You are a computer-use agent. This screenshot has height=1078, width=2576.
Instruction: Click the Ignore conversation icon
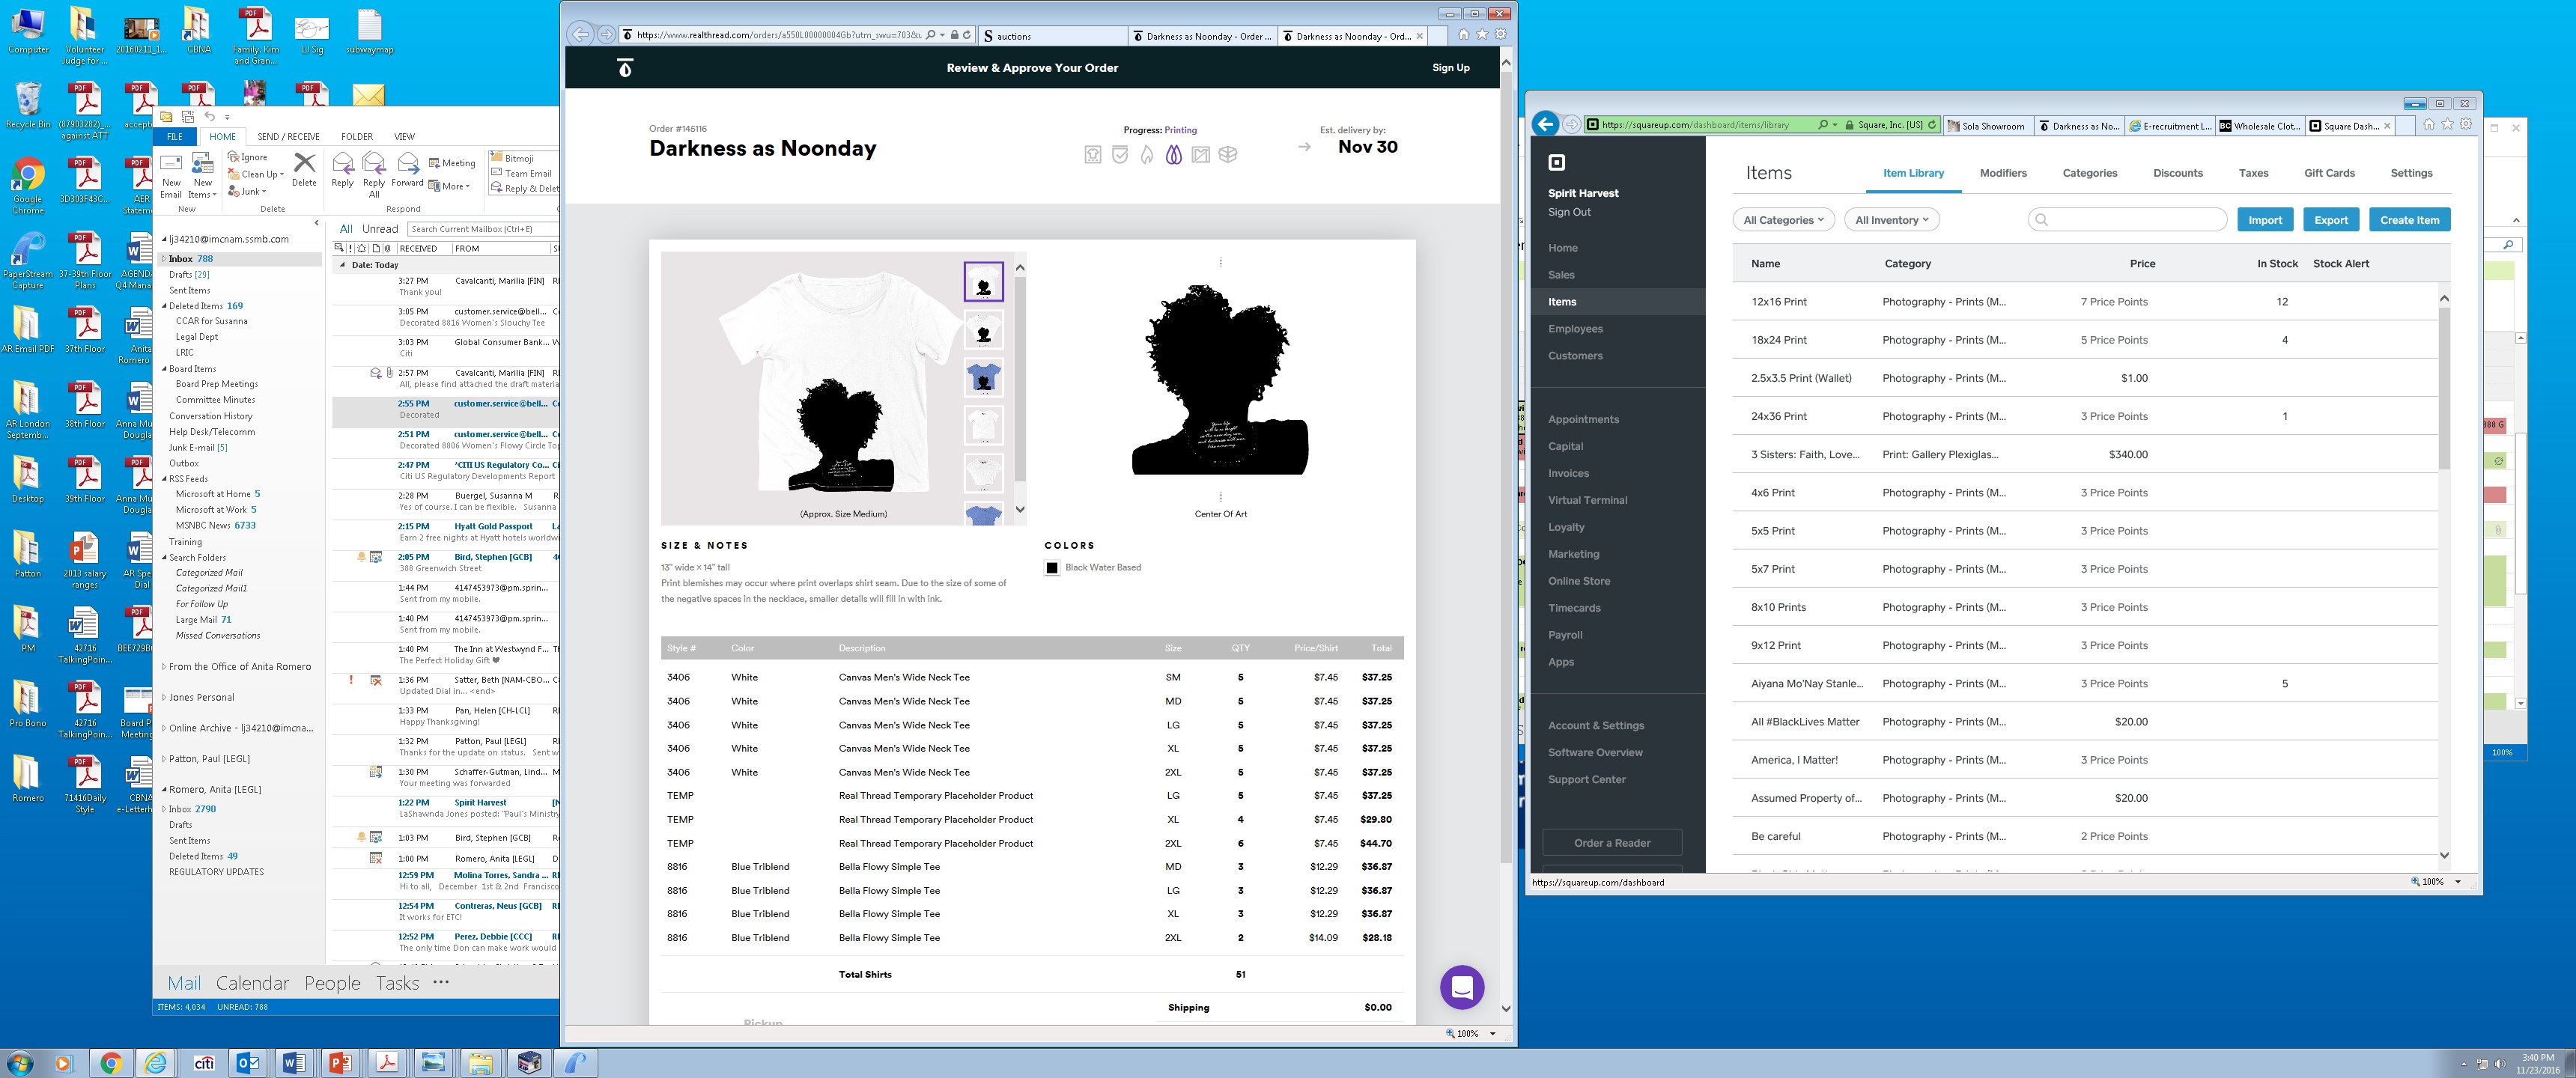point(233,157)
